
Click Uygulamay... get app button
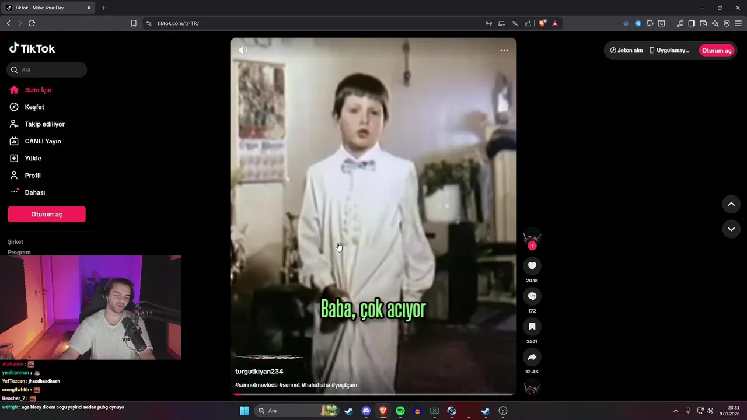[x=669, y=50]
